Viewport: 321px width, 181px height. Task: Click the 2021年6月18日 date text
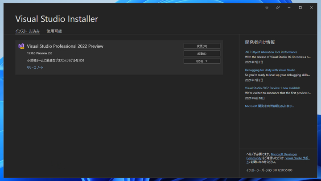[255, 98]
